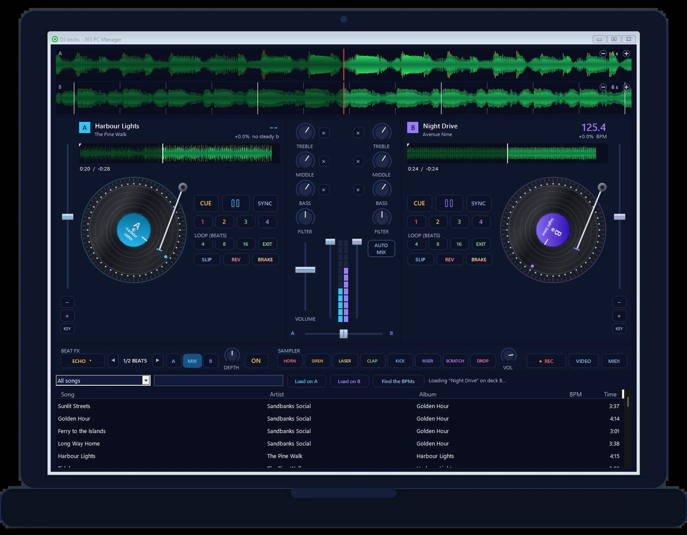Screen dimensions: 687x535
Task: Pause deck B with the pause button
Action: 449,203
